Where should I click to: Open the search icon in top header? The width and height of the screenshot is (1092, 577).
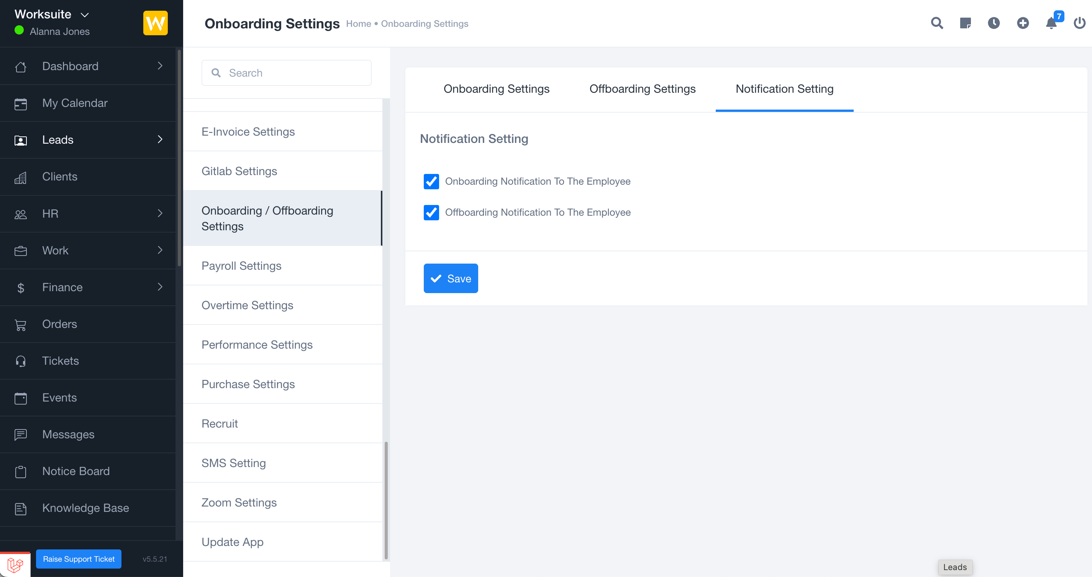pyautogui.click(x=937, y=23)
